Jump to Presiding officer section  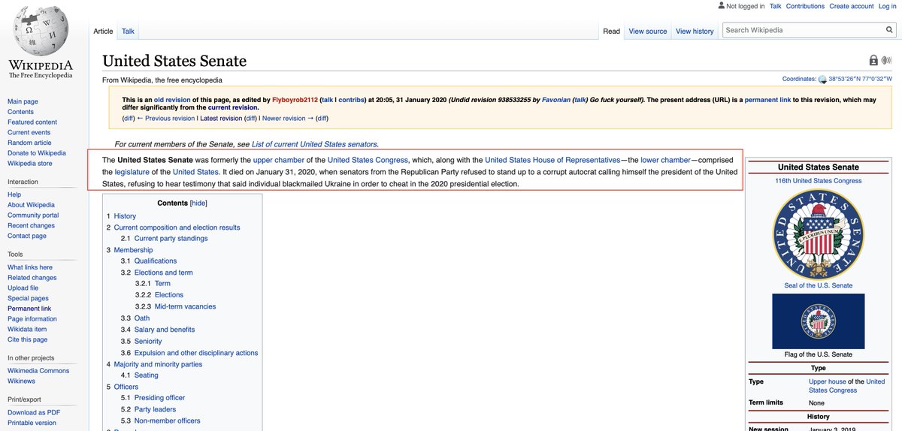pos(159,398)
